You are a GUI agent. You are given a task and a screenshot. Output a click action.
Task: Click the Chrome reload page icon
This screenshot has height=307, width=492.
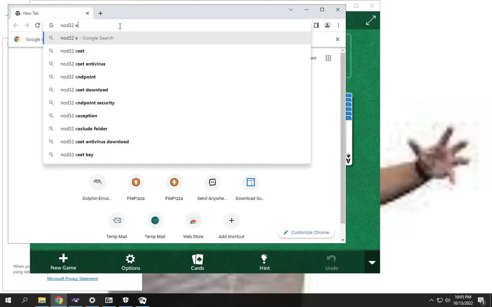pyautogui.click(x=38, y=25)
